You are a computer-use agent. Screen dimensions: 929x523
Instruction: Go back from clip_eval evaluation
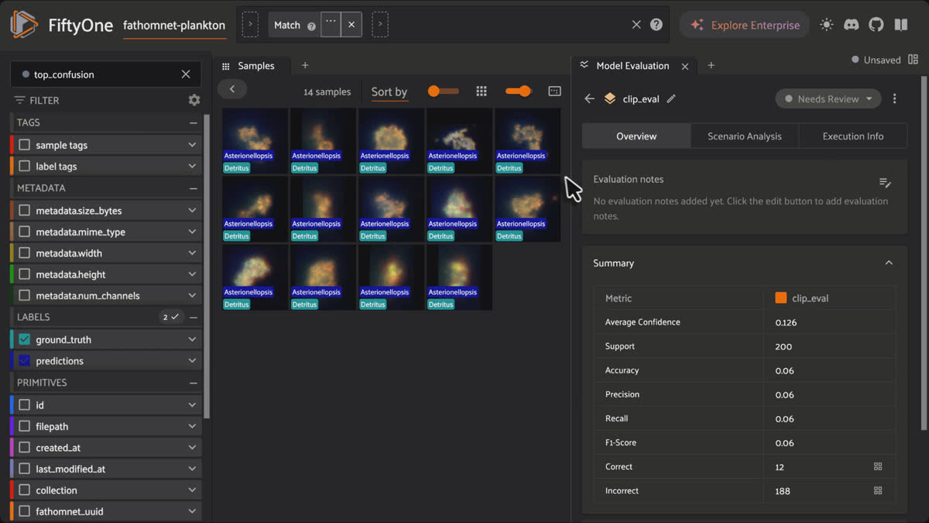pos(589,99)
